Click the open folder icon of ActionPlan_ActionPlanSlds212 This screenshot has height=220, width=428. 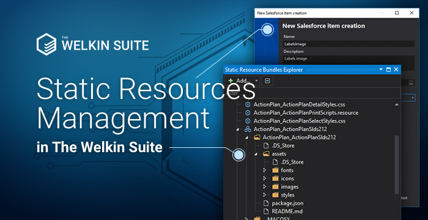click(257, 137)
